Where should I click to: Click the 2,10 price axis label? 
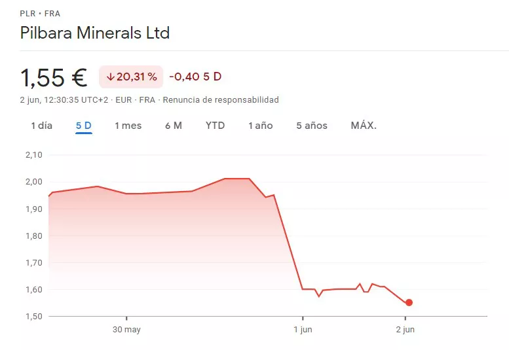[32, 155]
